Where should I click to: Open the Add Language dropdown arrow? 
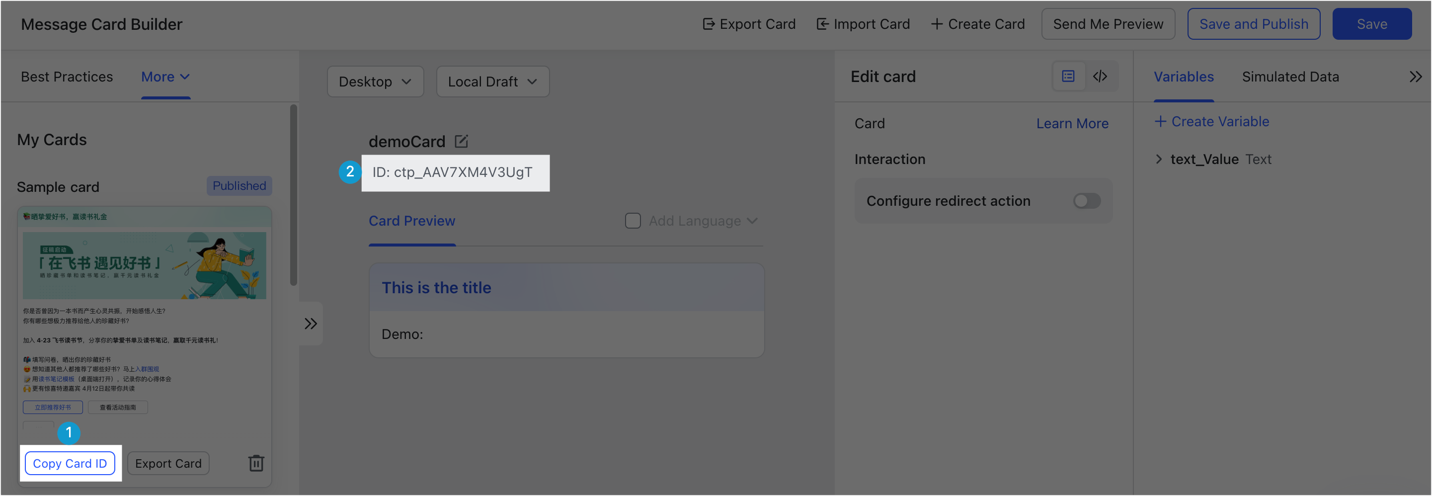click(752, 221)
